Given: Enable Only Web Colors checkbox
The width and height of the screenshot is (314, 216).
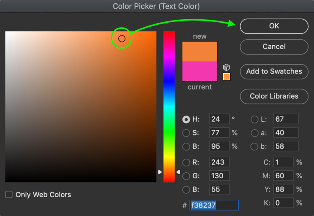Looking at the screenshot, I should point(9,194).
